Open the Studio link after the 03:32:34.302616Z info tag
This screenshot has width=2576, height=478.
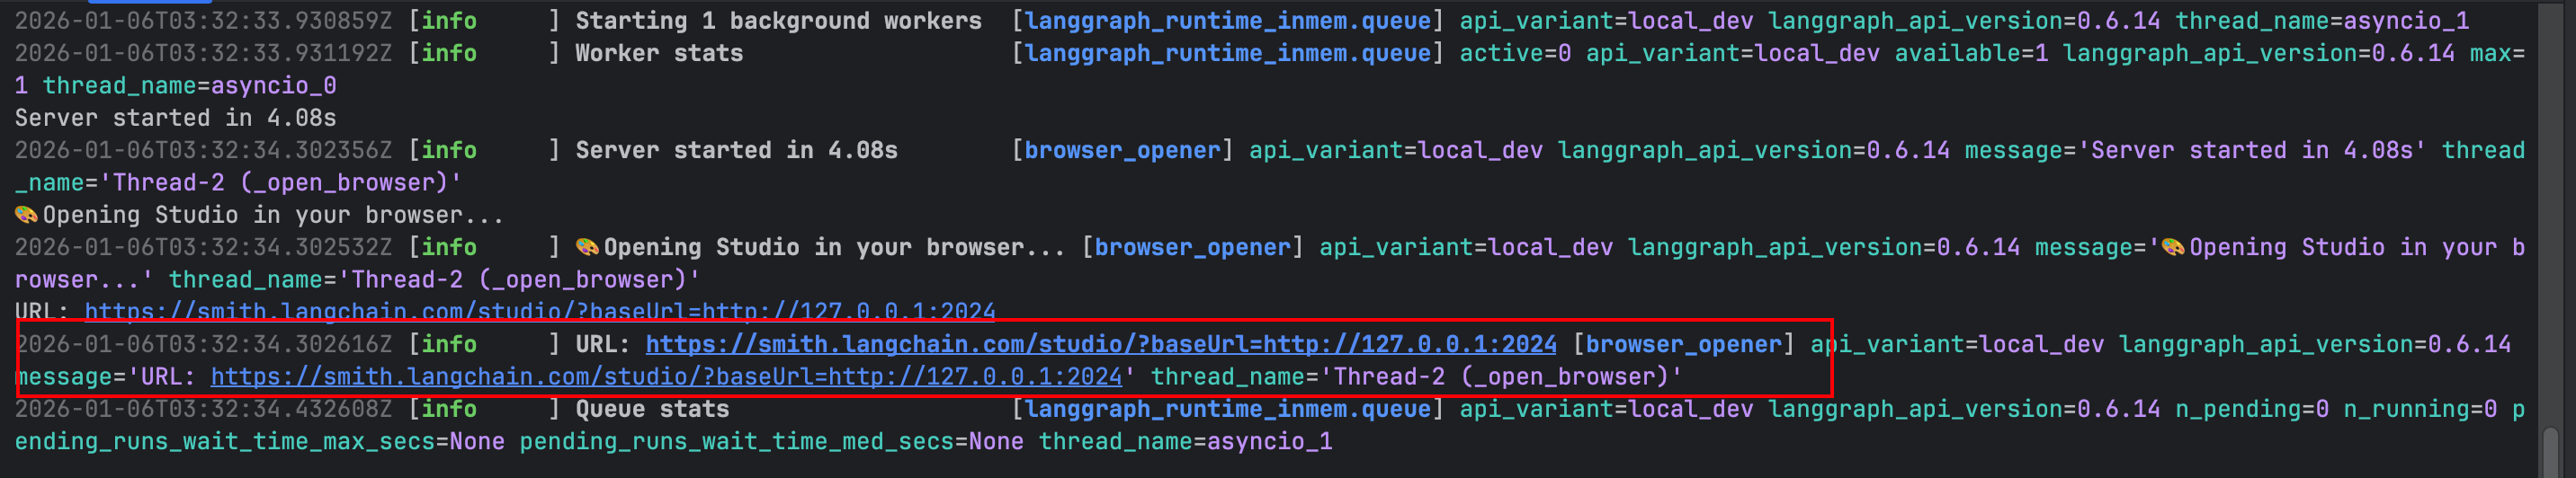pyautogui.click(x=1101, y=344)
